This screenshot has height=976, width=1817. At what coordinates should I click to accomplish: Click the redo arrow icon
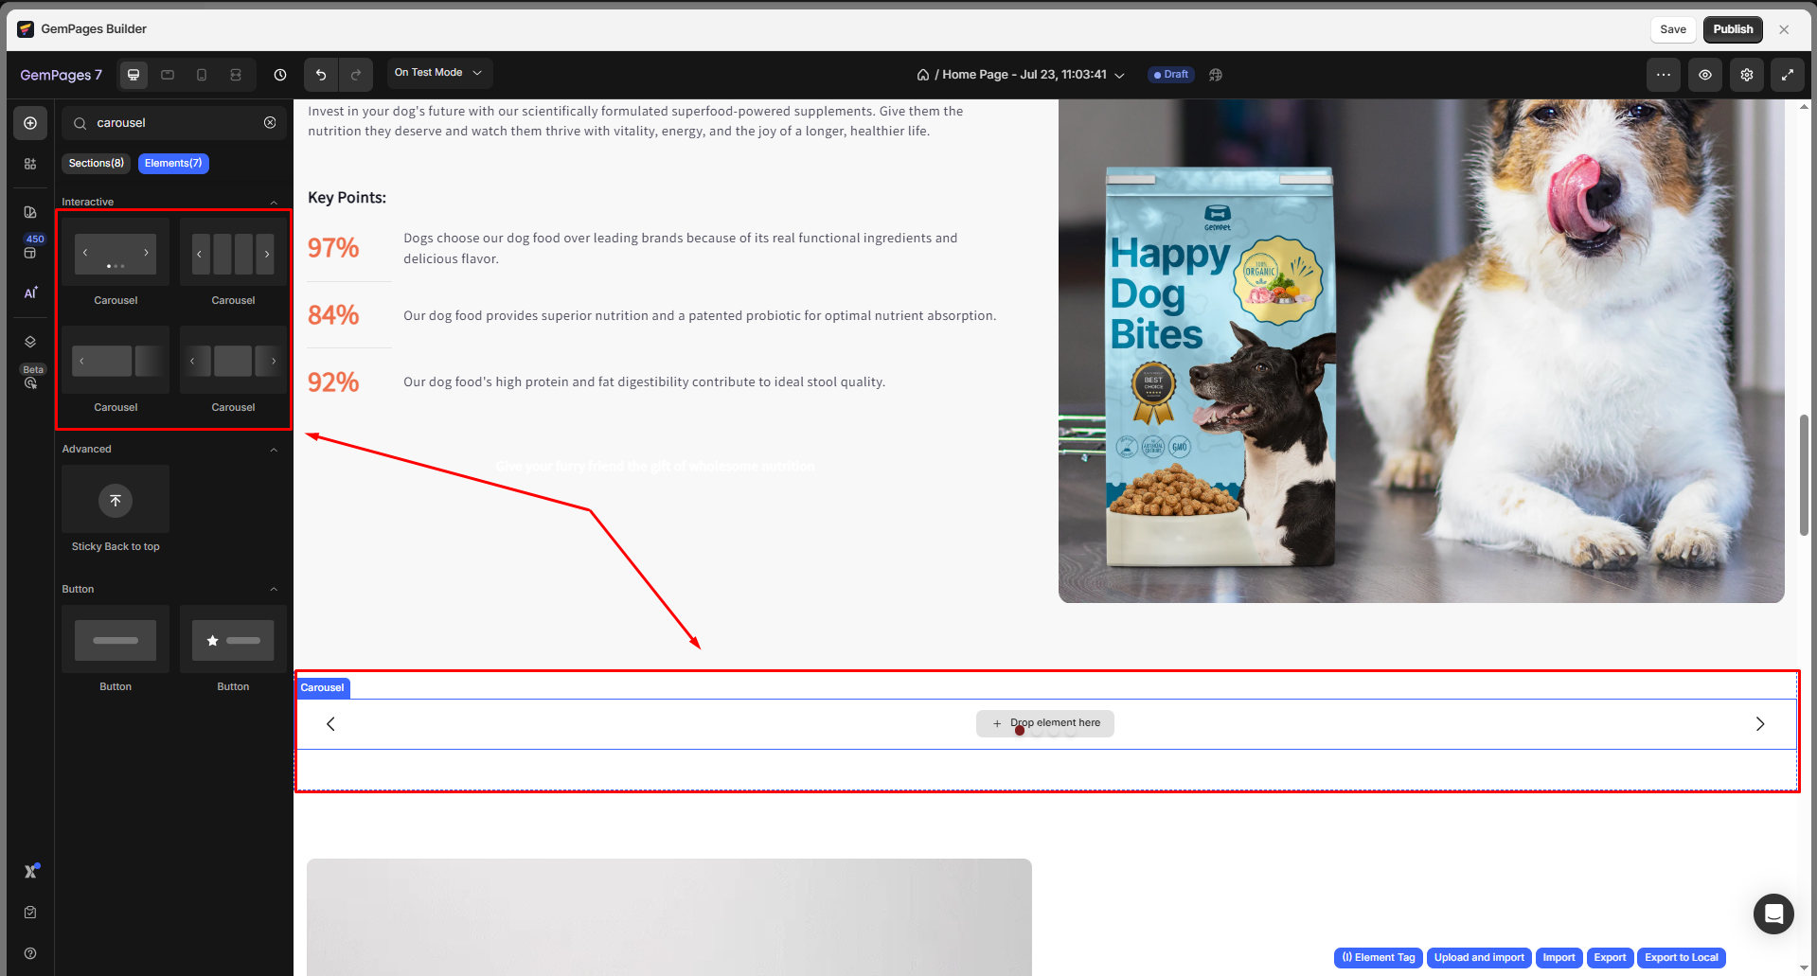(356, 75)
